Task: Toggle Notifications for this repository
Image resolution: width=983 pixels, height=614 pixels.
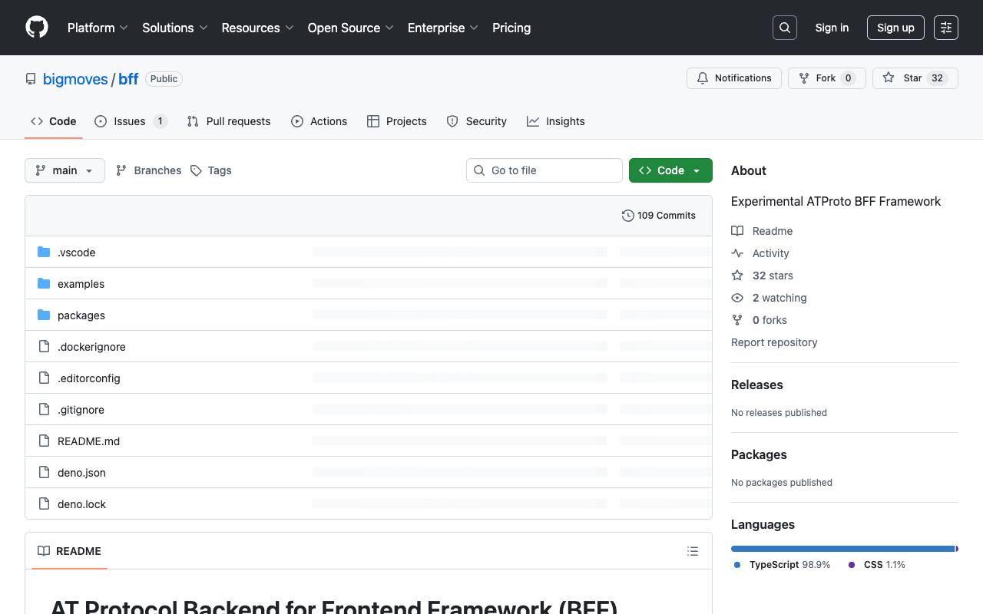Action: tap(734, 78)
